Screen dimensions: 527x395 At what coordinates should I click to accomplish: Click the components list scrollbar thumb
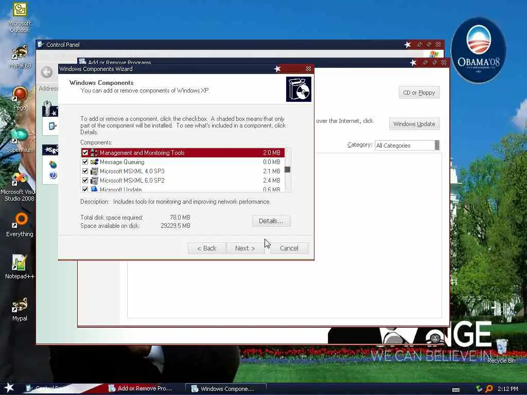[x=287, y=169]
